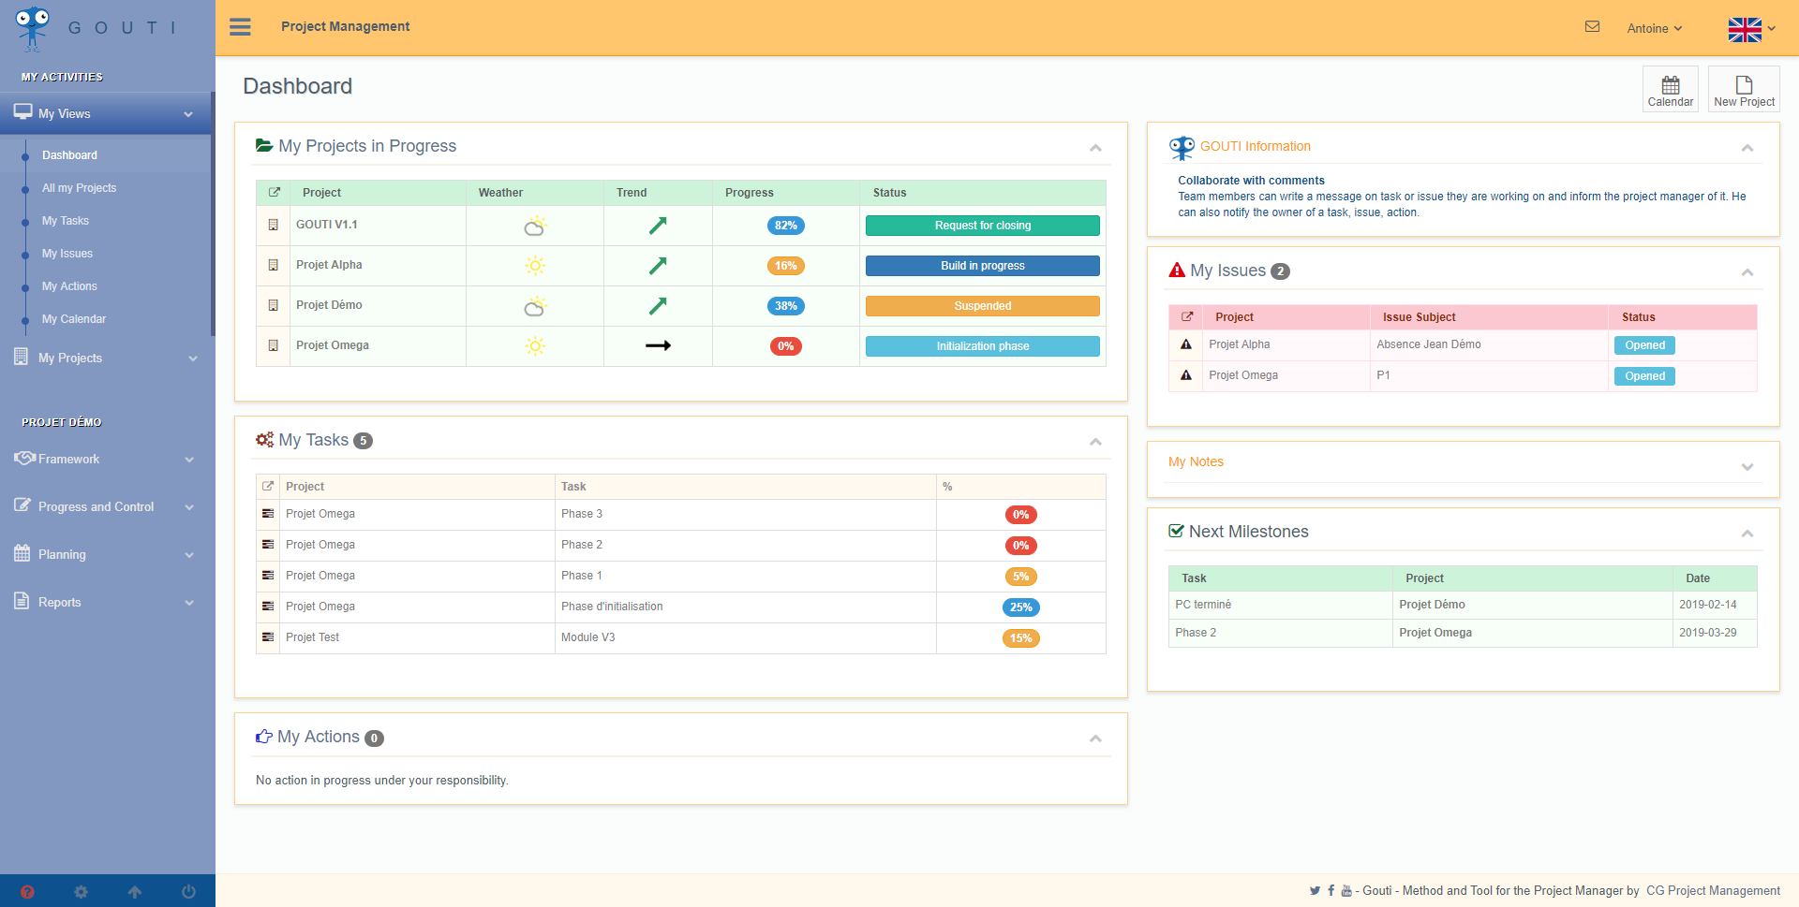Click the power logout icon
1799x907 pixels.
pyautogui.click(x=188, y=892)
